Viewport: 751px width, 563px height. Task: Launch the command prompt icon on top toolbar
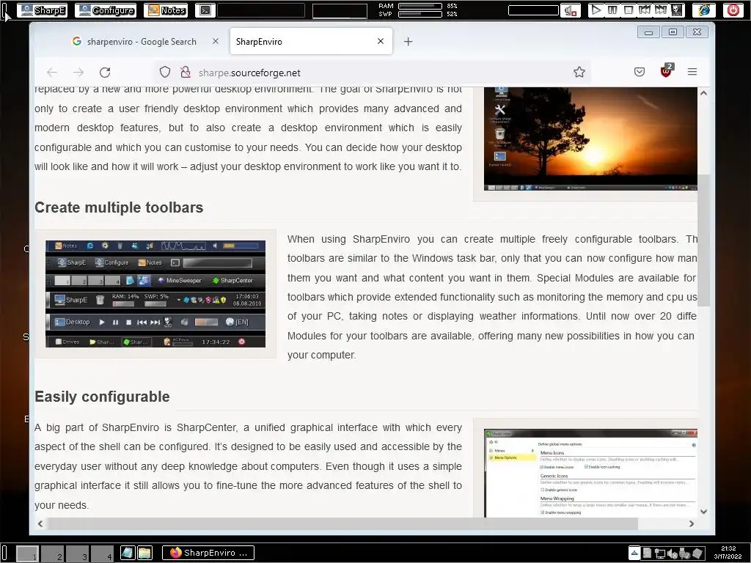[205, 10]
